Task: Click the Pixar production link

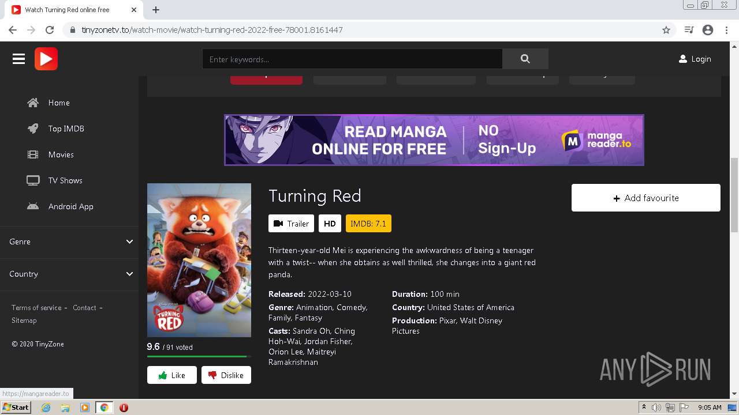Action: (x=447, y=320)
